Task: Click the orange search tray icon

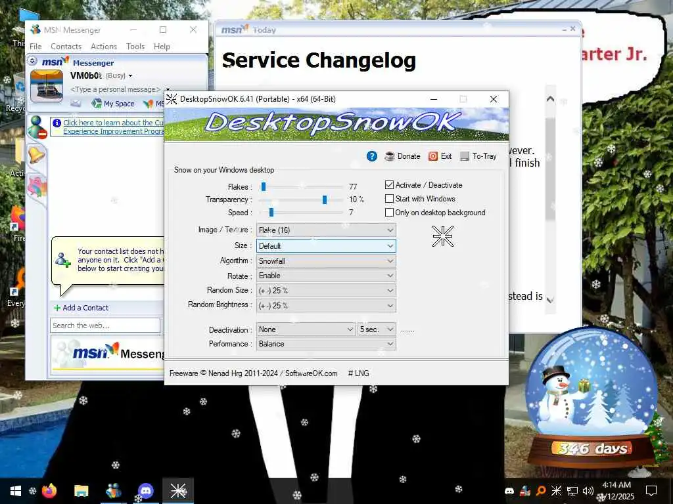Action: point(541,491)
